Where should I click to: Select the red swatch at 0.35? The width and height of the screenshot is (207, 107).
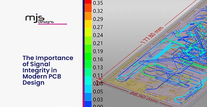88,2
